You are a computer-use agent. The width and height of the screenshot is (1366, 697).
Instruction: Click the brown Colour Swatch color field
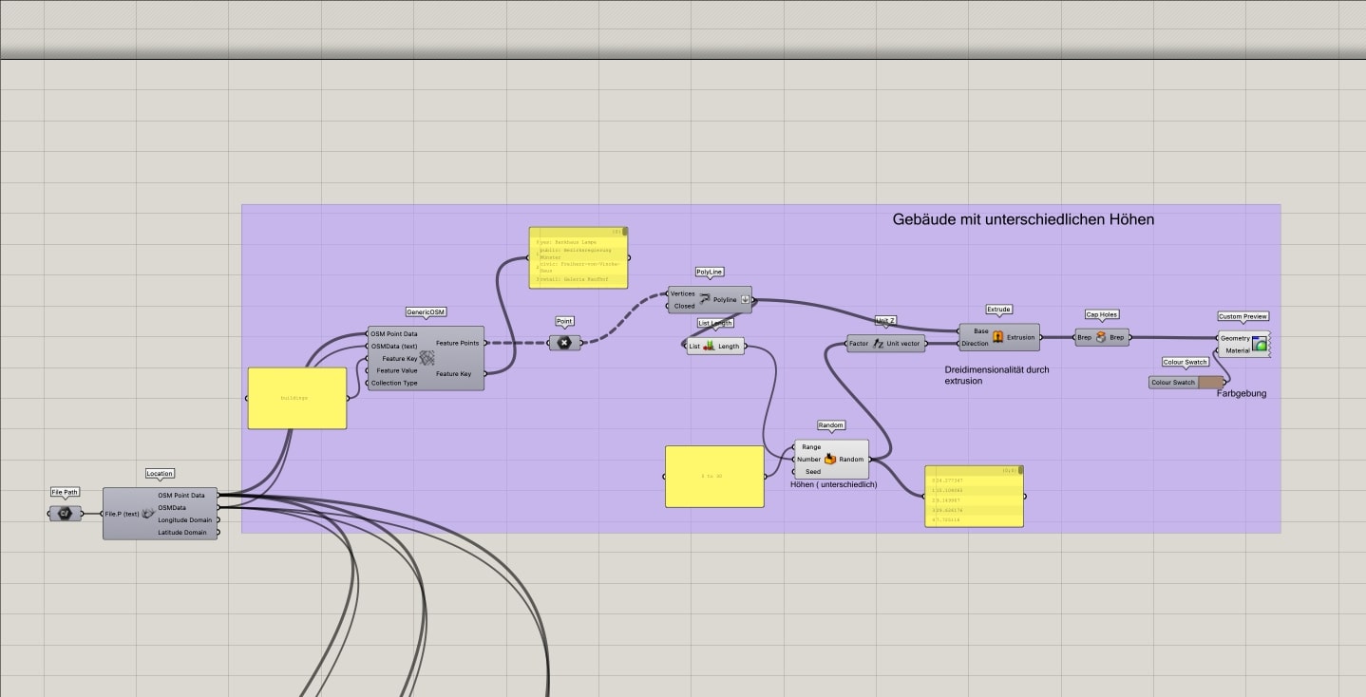click(1209, 382)
